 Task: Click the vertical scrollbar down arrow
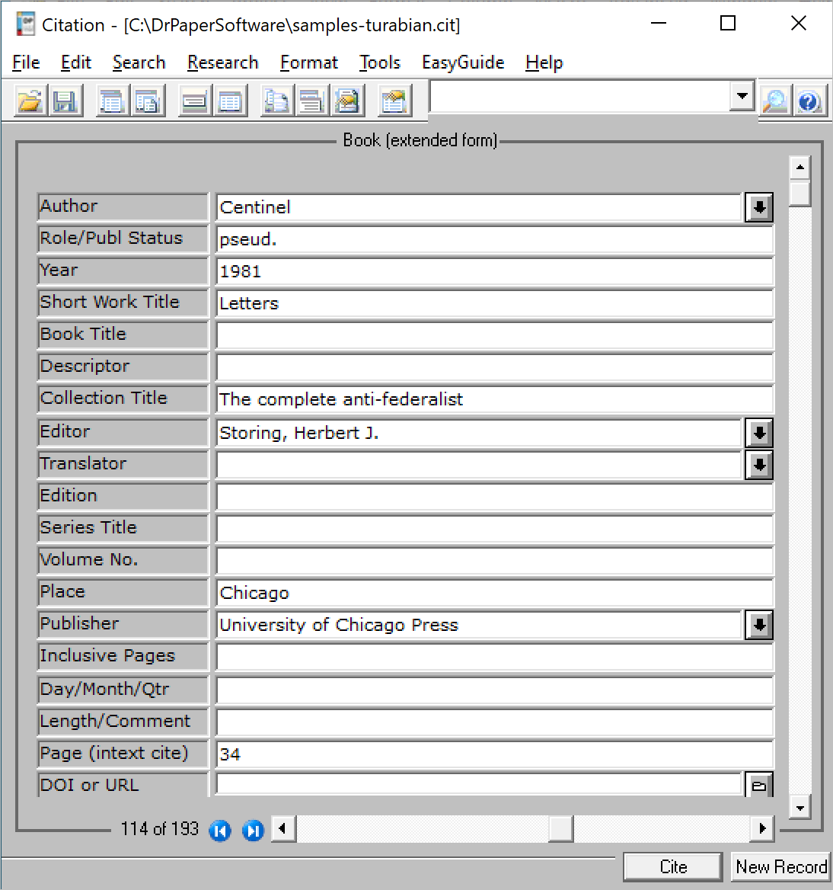coord(799,808)
